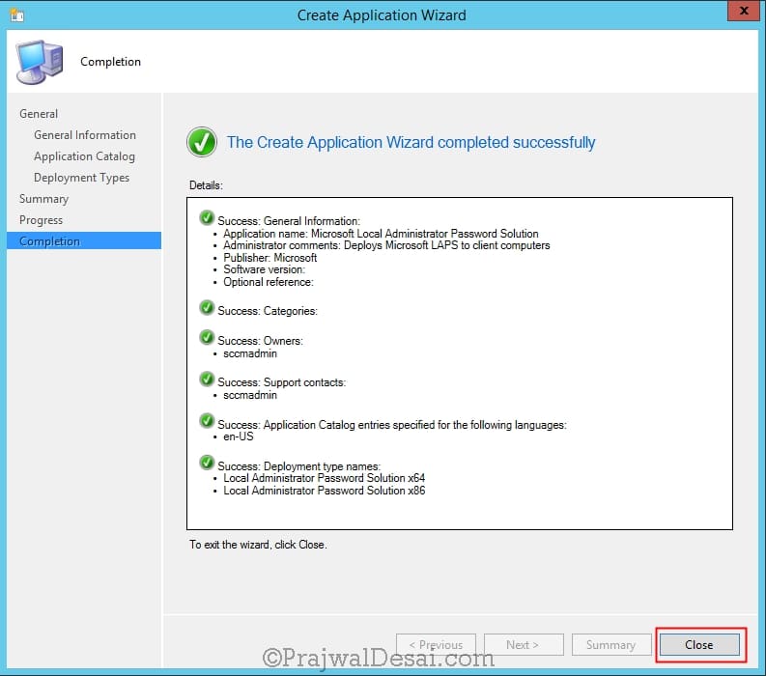Click the Next > button
Viewport: 766px width, 676px height.
point(524,645)
